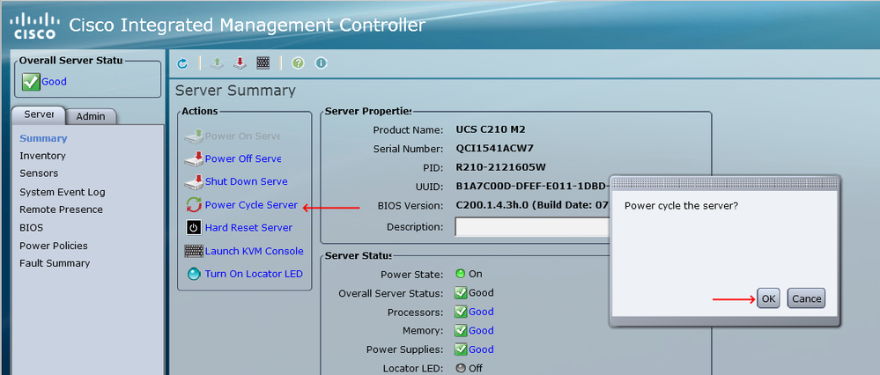Viewport: 880px width, 375px height.
Task: Open Fault Summary
Action: 55,263
